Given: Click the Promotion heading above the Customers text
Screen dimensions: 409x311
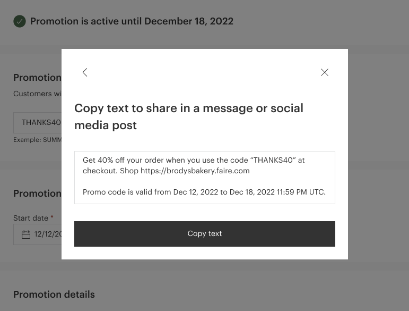Looking at the screenshot, I should (37, 78).
